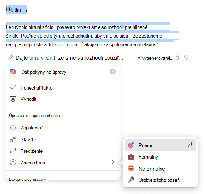
Task: Click the line starting na správnej ceste
Action: (x=83, y=44)
